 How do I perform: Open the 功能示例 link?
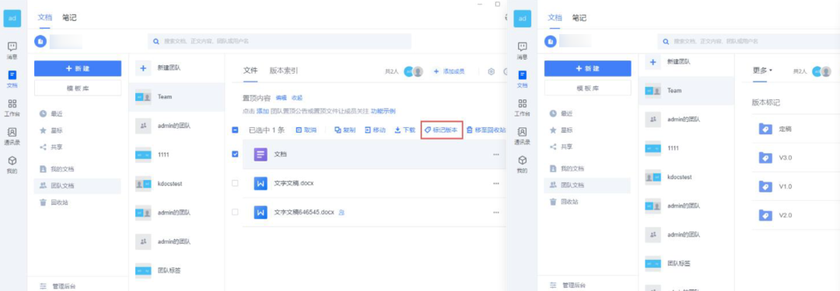pos(383,111)
